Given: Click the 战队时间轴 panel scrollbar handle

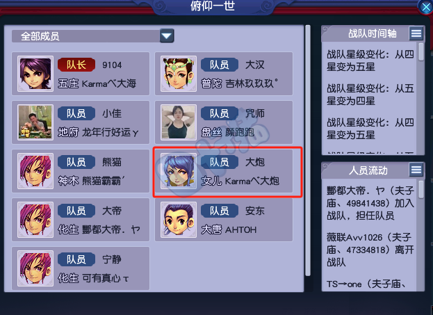Looking at the screenshot, I should tap(421, 51).
